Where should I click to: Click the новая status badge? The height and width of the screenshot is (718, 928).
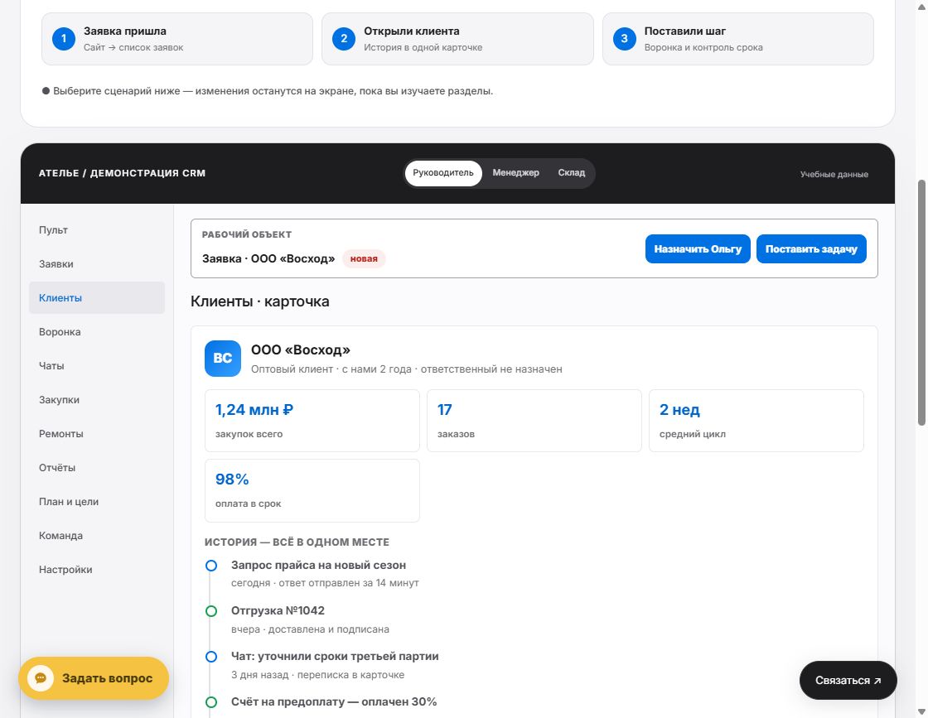364,259
